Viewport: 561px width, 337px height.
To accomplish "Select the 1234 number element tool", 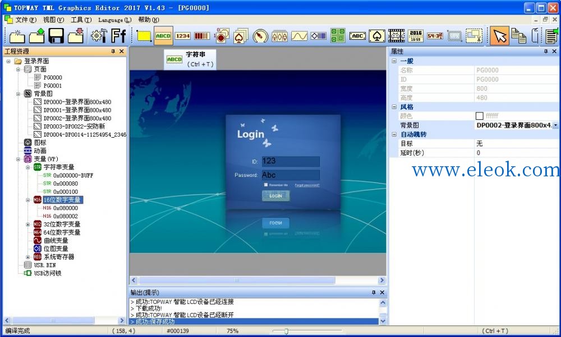I will click(183, 36).
